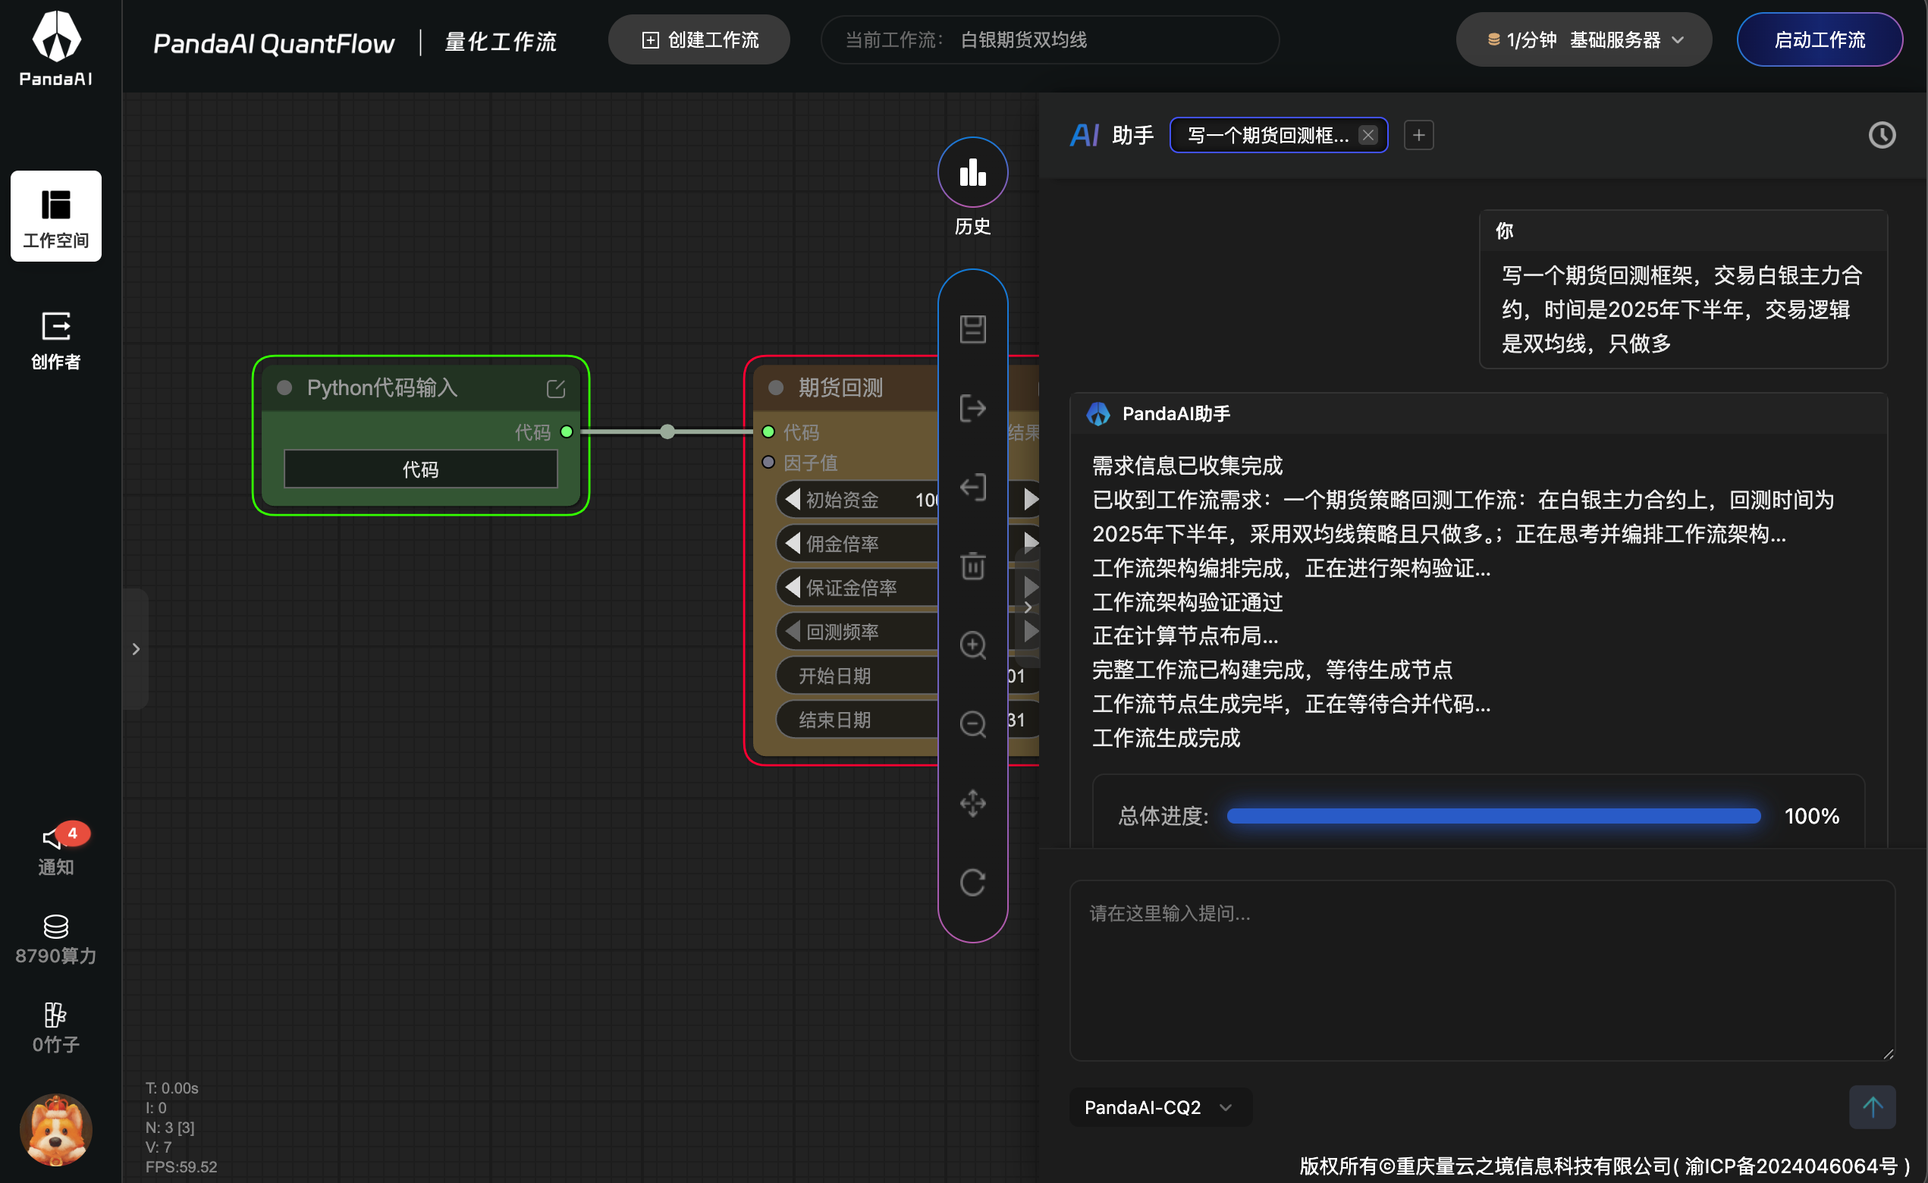Image resolution: width=1928 pixels, height=1183 pixels.
Task: Select the four-arrow move canvas tool
Action: pos(972,803)
